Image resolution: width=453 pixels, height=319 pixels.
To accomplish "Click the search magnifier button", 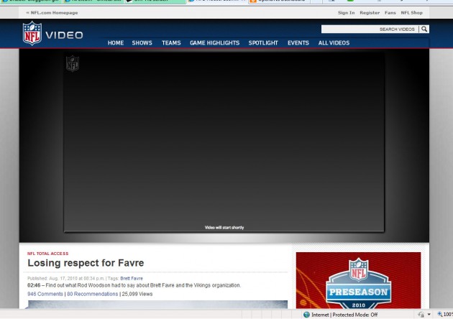I will (x=424, y=29).
